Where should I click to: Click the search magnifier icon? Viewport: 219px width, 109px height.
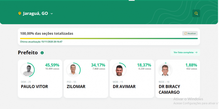point(196,13)
